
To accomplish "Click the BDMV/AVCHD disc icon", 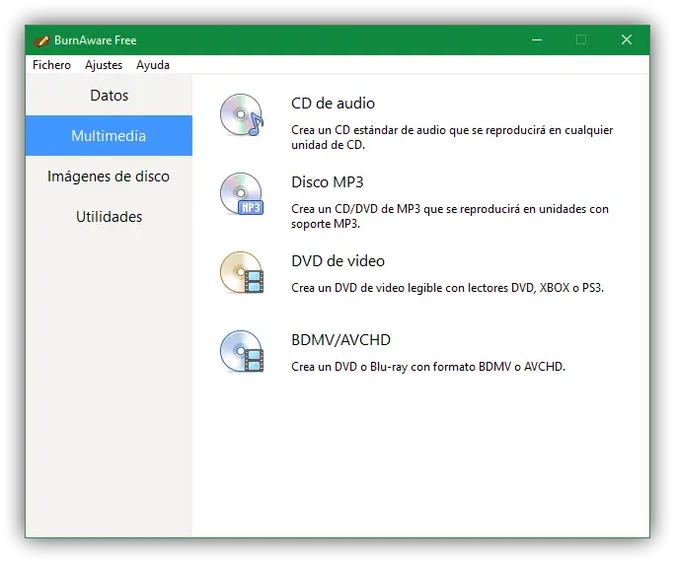I will point(242,352).
